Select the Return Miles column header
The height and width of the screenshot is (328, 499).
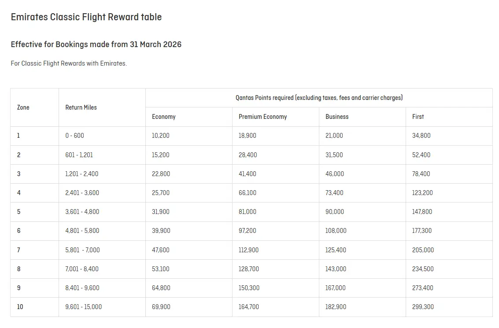click(81, 107)
